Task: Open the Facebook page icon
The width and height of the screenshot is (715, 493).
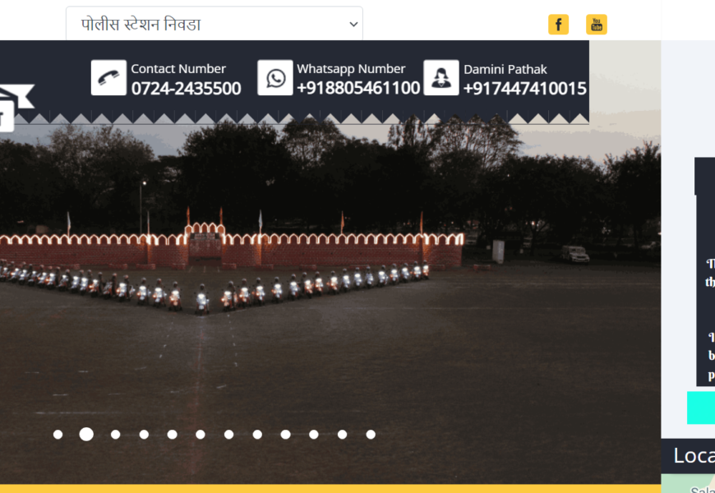Action: (x=558, y=25)
